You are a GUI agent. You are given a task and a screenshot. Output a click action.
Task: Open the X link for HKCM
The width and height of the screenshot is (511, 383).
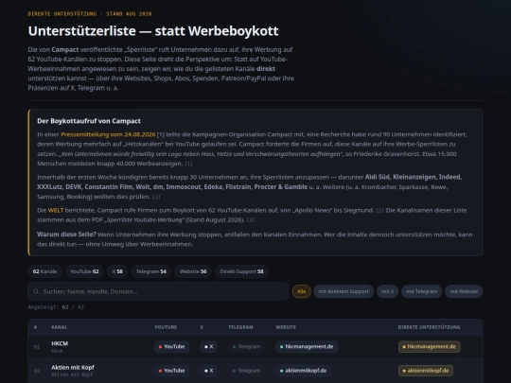[208, 346]
